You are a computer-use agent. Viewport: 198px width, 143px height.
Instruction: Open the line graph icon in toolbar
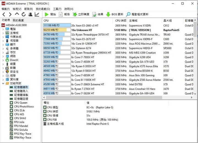[x=37, y=14]
